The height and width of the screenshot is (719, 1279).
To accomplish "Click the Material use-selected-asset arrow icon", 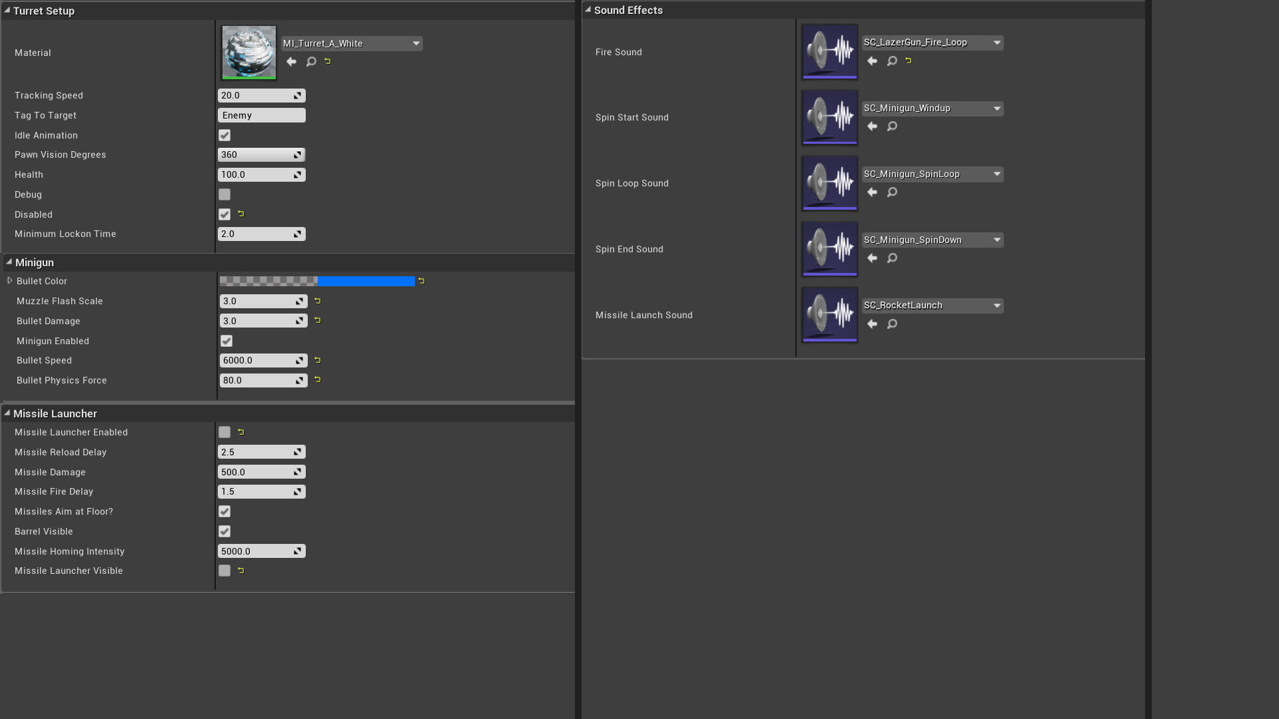I will pyautogui.click(x=291, y=61).
